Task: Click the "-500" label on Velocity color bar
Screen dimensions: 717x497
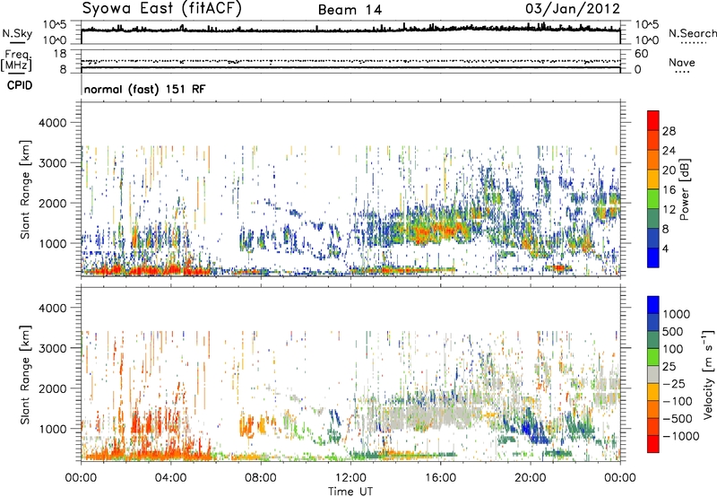Action: (x=678, y=419)
